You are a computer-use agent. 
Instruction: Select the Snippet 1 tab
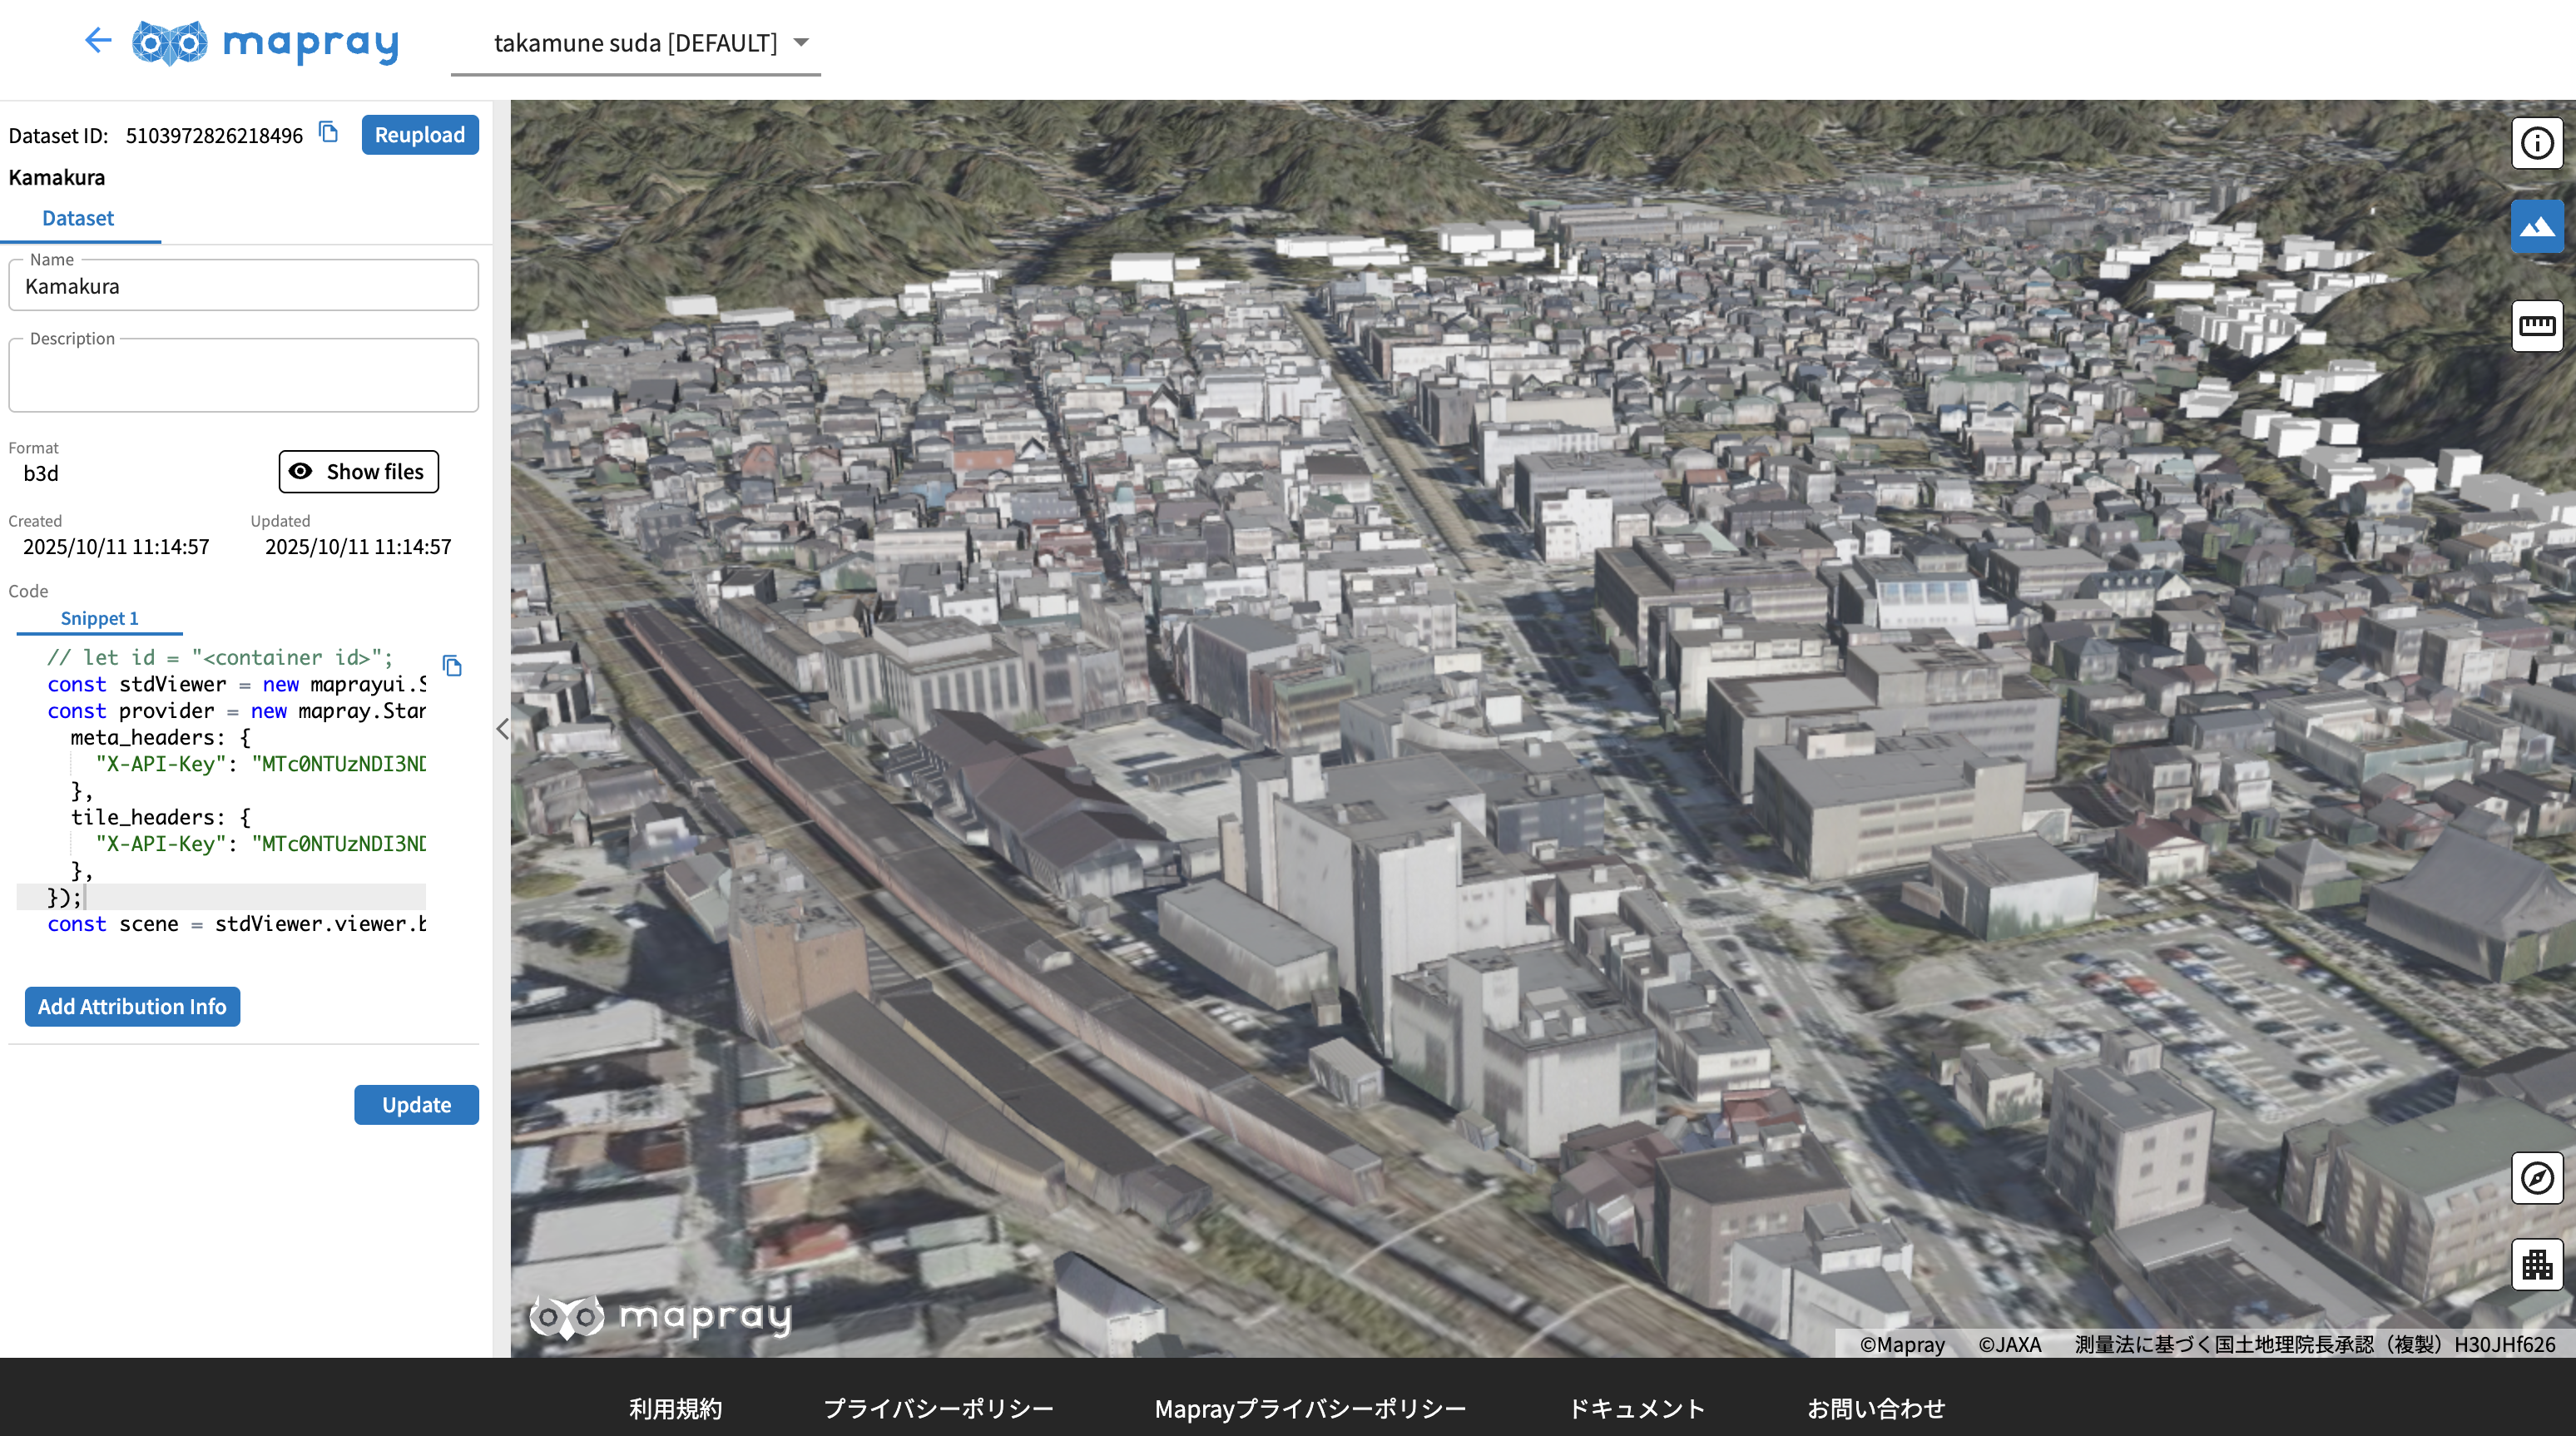click(99, 618)
